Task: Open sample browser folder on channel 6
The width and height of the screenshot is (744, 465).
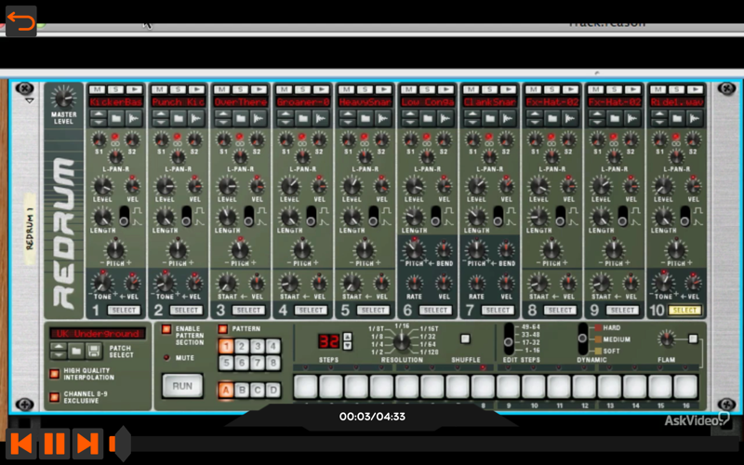Action: pos(428,118)
